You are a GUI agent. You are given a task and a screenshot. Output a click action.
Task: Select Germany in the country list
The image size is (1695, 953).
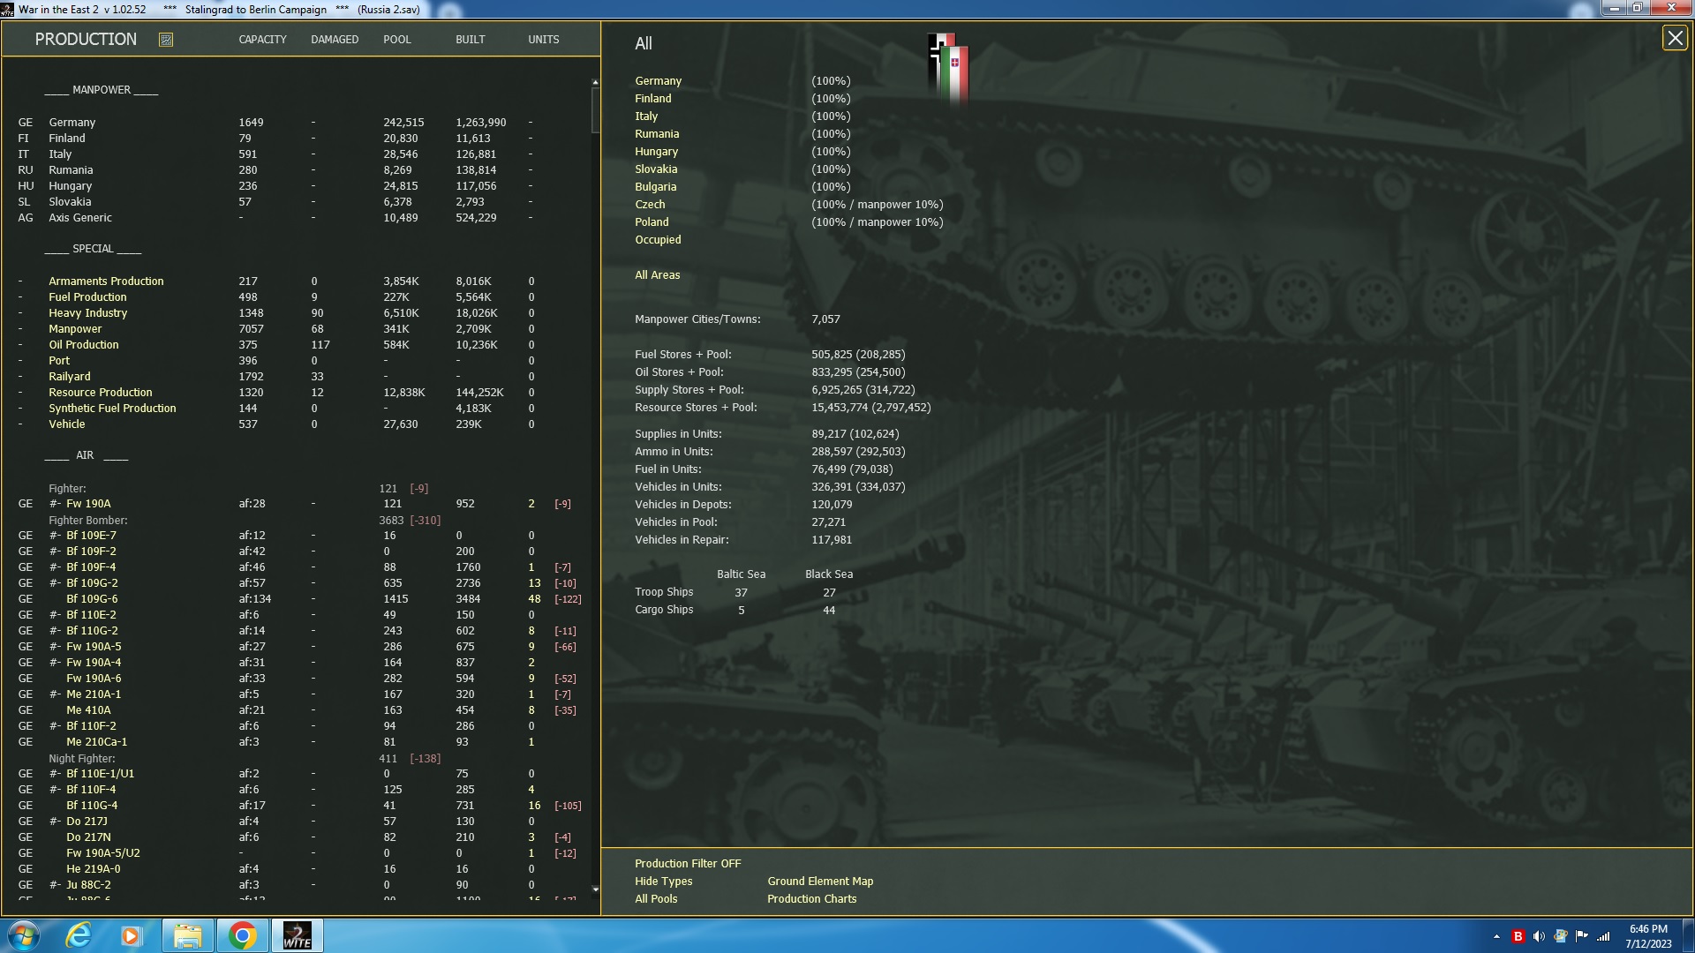coord(658,81)
